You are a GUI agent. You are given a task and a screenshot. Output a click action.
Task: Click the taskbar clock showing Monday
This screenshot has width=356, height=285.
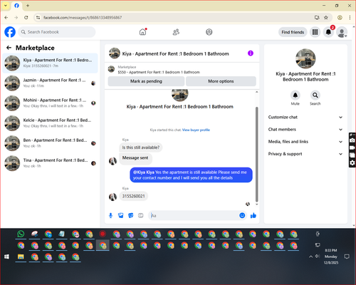tap(331, 256)
